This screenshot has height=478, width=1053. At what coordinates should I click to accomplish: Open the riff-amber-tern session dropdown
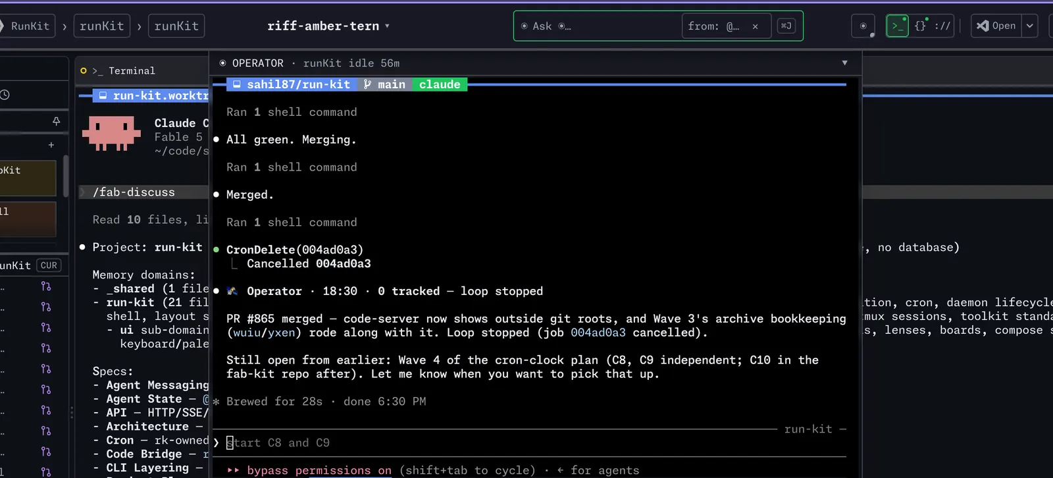(x=328, y=26)
